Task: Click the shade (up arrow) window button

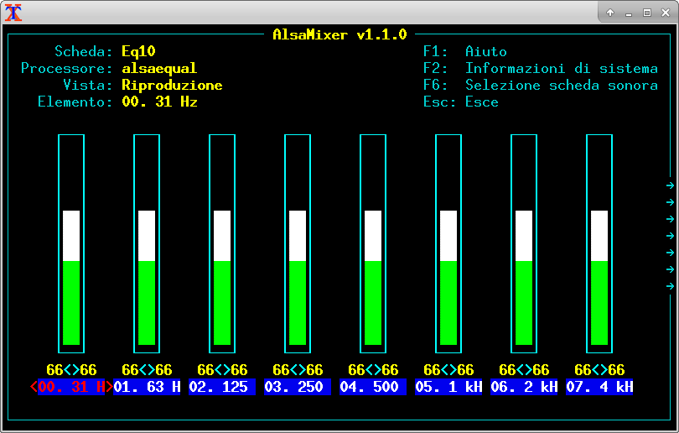Action: [610, 13]
